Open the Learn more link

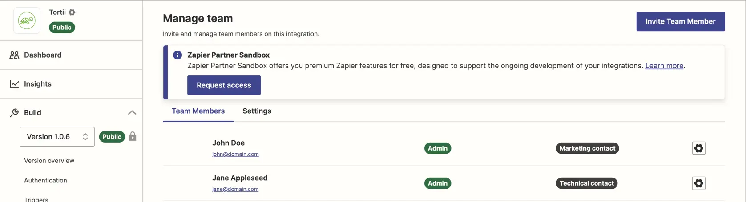point(664,66)
